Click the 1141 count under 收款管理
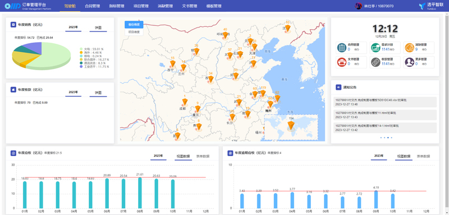 386,64
